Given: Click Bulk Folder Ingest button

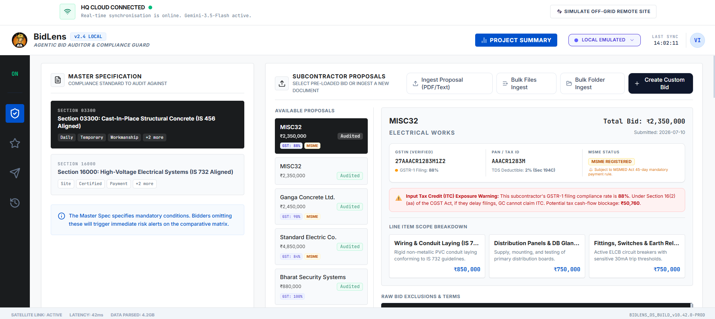Looking at the screenshot, I should (592, 84).
